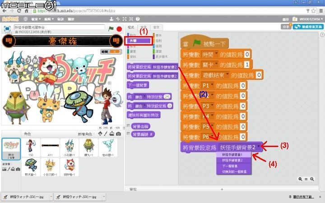Click the 下一個背景 palette block
Screen dimensions: 325x203
(138, 85)
